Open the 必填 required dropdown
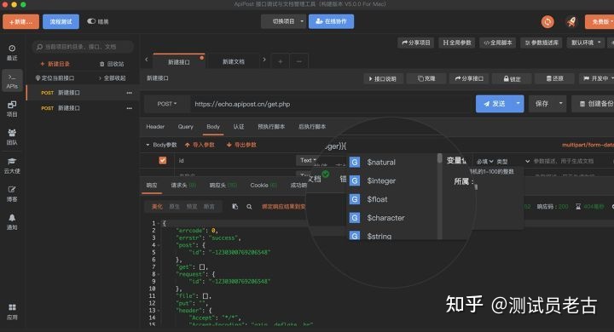The image size is (614, 332). coord(484,162)
